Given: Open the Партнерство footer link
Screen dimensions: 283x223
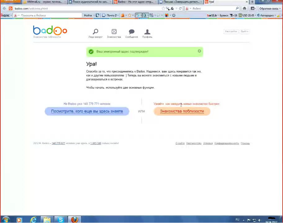Looking at the screenshot, I should tap(194, 143).
